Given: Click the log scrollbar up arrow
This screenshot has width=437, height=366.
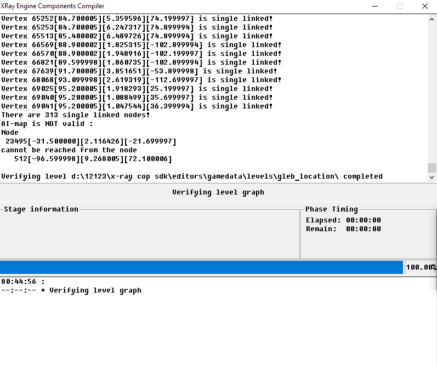Looking at the screenshot, I should coord(432,19).
